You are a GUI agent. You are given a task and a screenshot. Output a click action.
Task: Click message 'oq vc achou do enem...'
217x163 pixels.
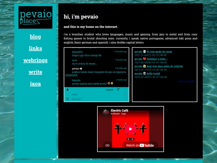(x=85, y=64)
